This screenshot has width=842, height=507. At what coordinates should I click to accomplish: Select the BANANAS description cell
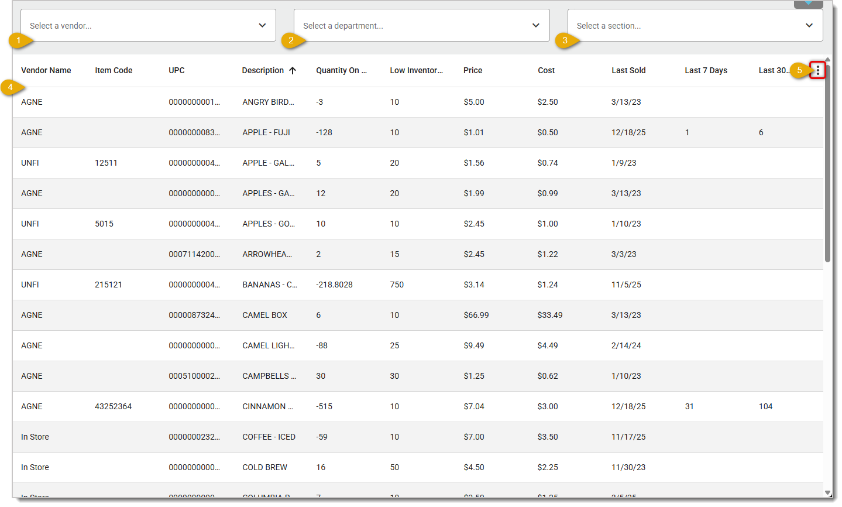tap(270, 285)
